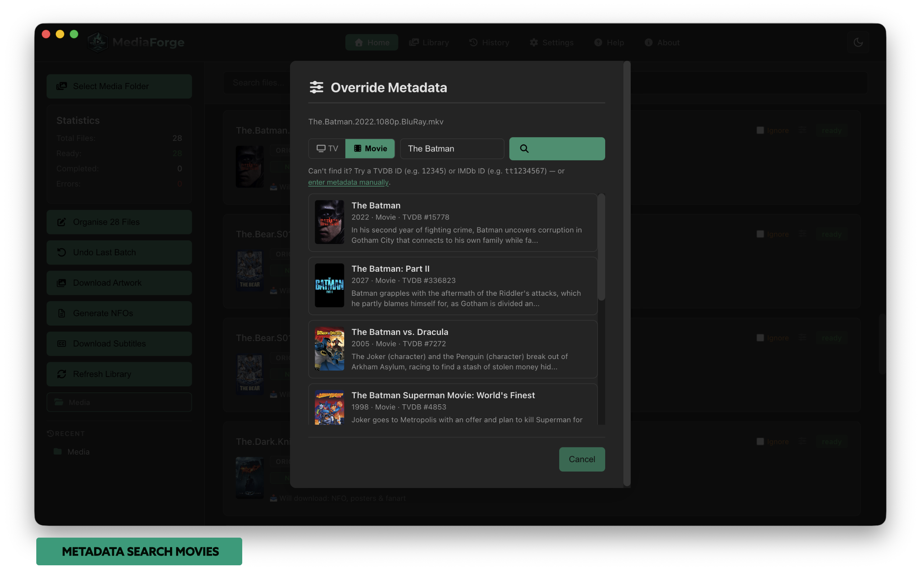This screenshot has height=575, width=920.
Task: Click The Dark Knight poster in the file list
Action: point(249,478)
